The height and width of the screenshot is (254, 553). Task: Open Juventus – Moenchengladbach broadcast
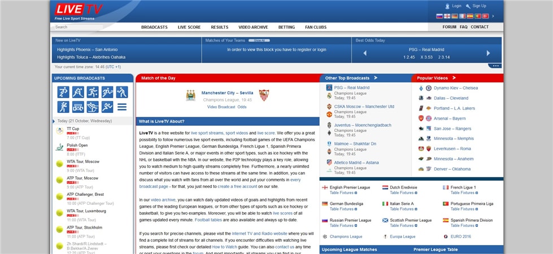[363, 125]
